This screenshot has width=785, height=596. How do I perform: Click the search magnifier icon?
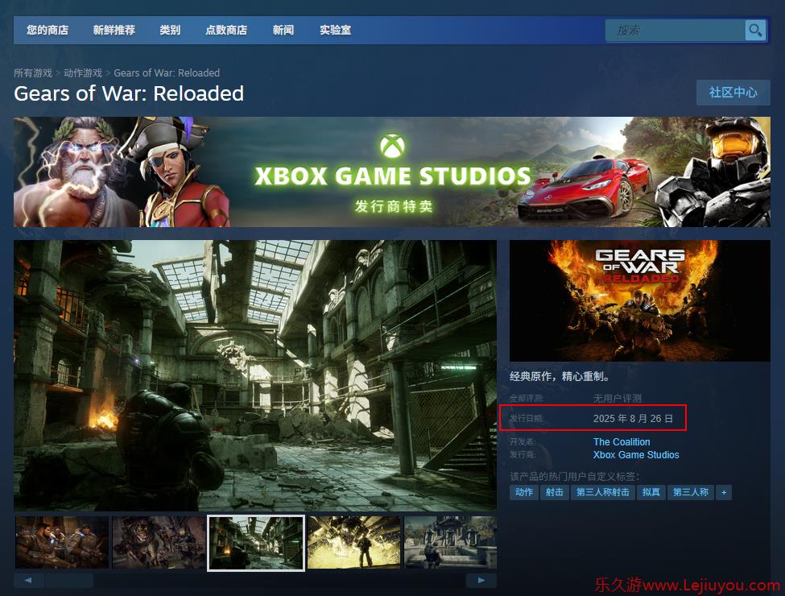tap(755, 31)
